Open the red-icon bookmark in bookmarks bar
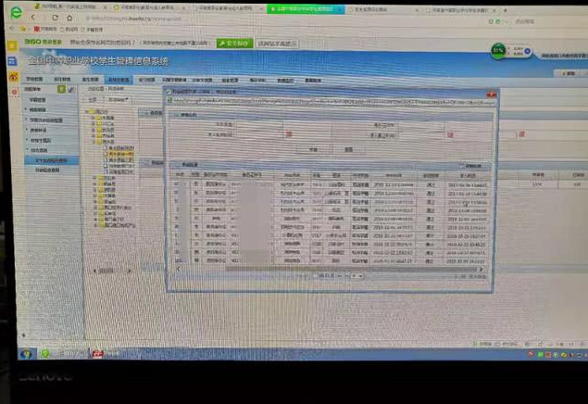The image size is (588, 404). pos(45,29)
